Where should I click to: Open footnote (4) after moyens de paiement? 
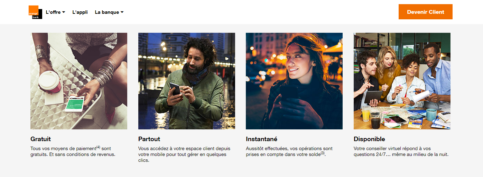click(x=98, y=147)
